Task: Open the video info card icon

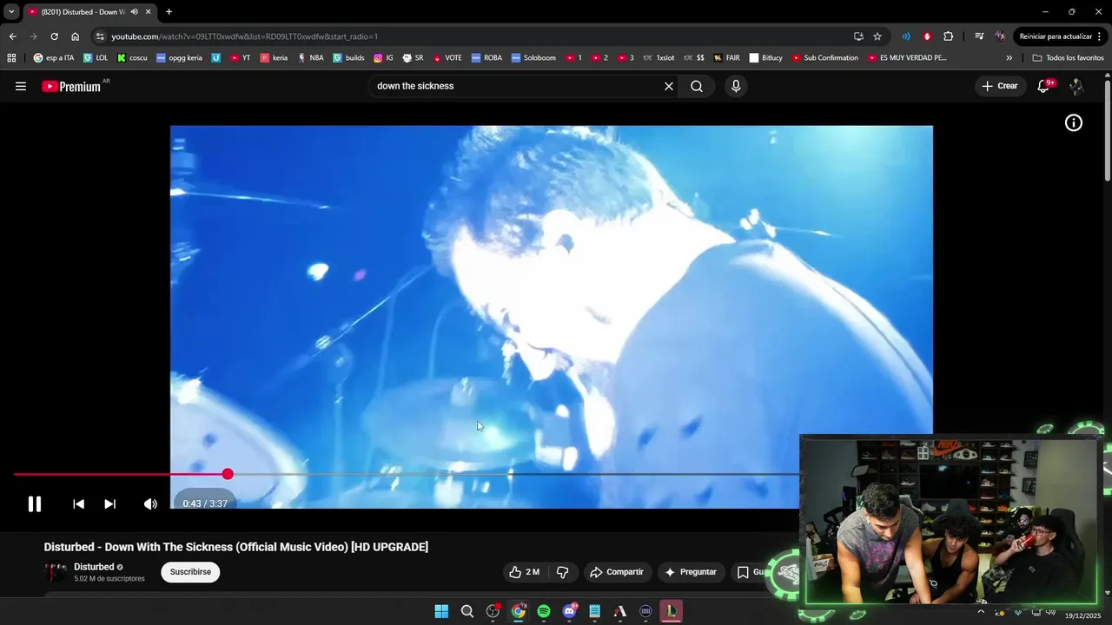Action: [1074, 123]
